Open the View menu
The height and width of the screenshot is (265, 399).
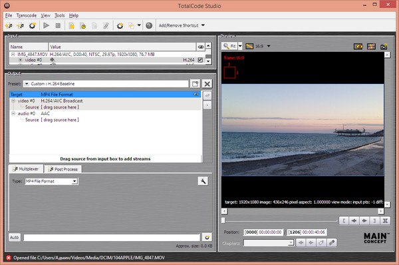45,15
